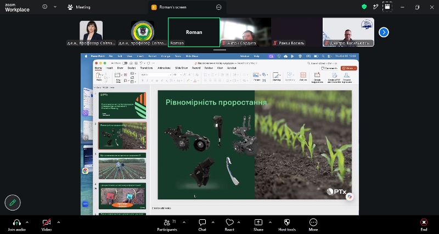Open Host tools shield icon
Screen dimensions: 439x234
point(286,222)
